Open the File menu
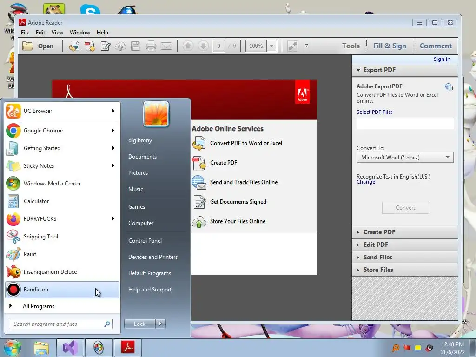This screenshot has height=357, width=476. pos(25,33)
